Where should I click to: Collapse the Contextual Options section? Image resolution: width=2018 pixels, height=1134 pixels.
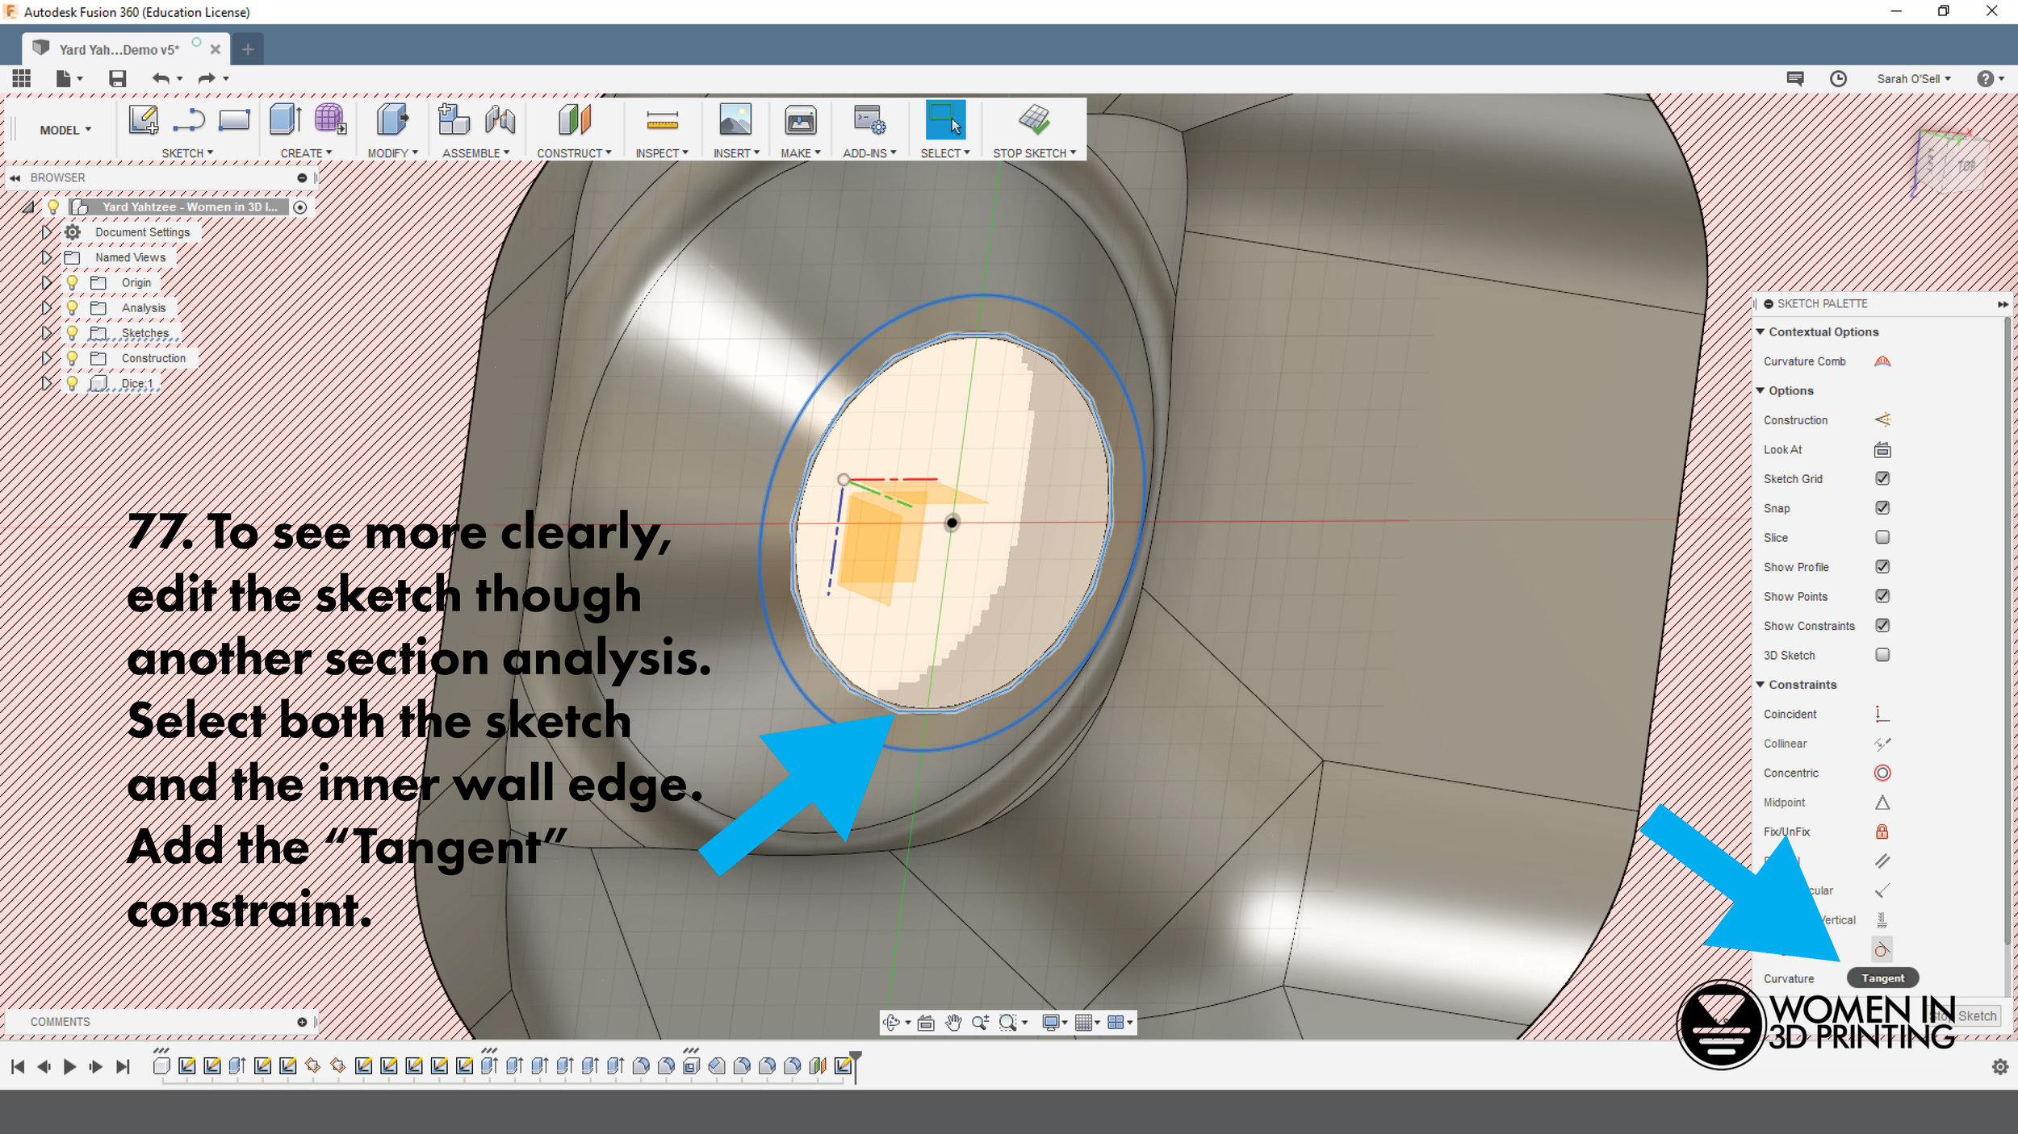(x=1761, y=331)
